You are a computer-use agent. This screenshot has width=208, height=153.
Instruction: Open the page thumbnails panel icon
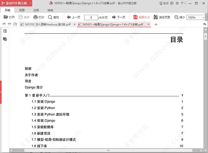tap(5, 39)
